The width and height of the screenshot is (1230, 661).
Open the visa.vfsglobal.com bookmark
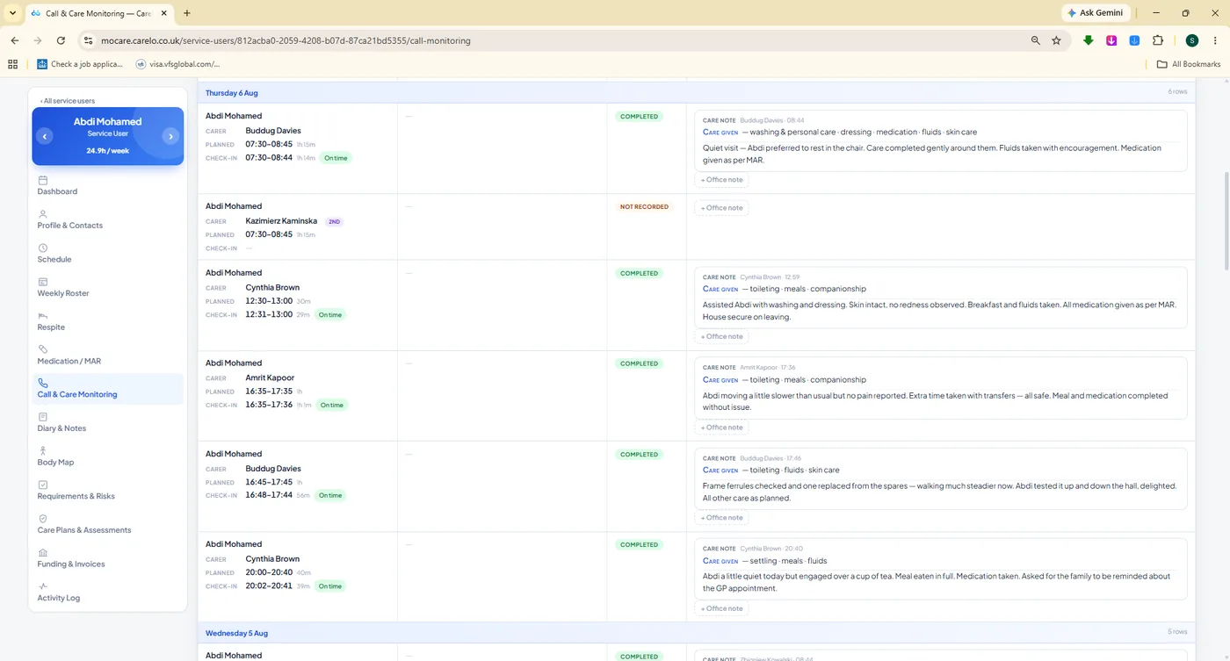[x=177, y=64]
